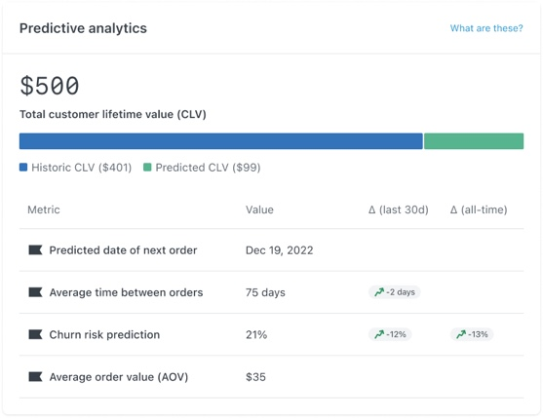Click the Δ (last 30d) column header

399,209
